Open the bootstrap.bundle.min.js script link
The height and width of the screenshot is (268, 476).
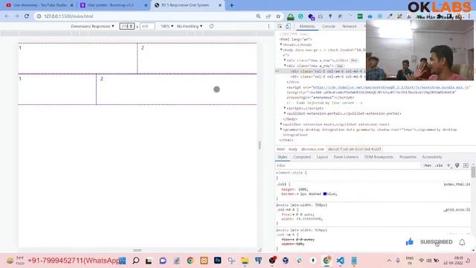[390, 87]
